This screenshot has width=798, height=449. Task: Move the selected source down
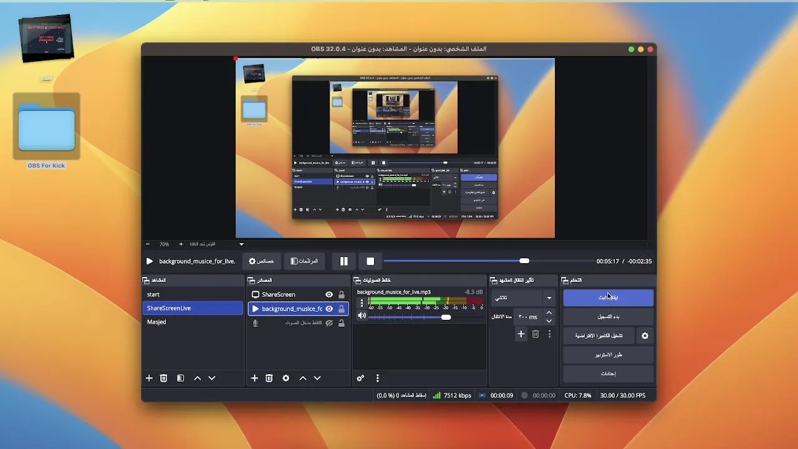(317, 378)
